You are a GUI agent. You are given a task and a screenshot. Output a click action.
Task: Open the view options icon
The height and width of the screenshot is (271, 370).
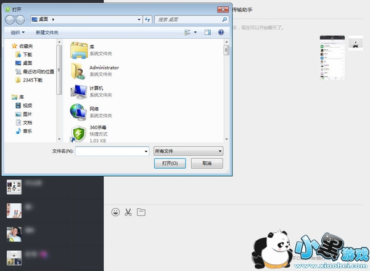(x=187, y=32)
